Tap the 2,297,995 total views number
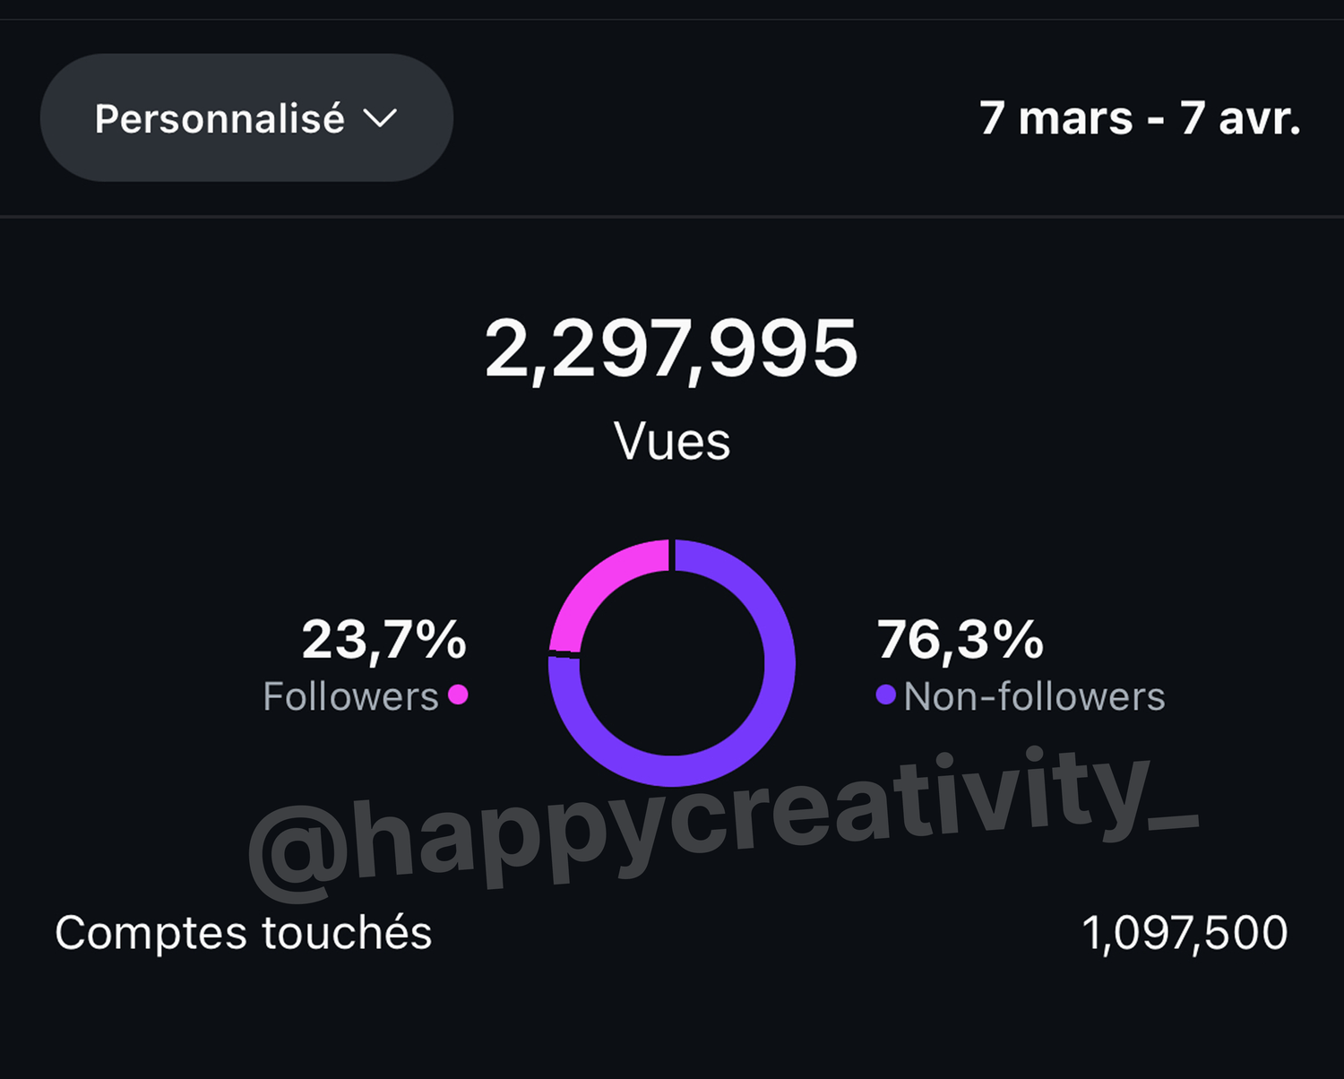Screen dimensions: 1344x1079 [671, 349]
